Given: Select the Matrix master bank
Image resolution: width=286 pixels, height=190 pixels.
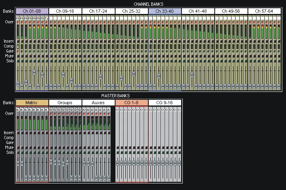Looking at the screenshot, I should point(32,103).
